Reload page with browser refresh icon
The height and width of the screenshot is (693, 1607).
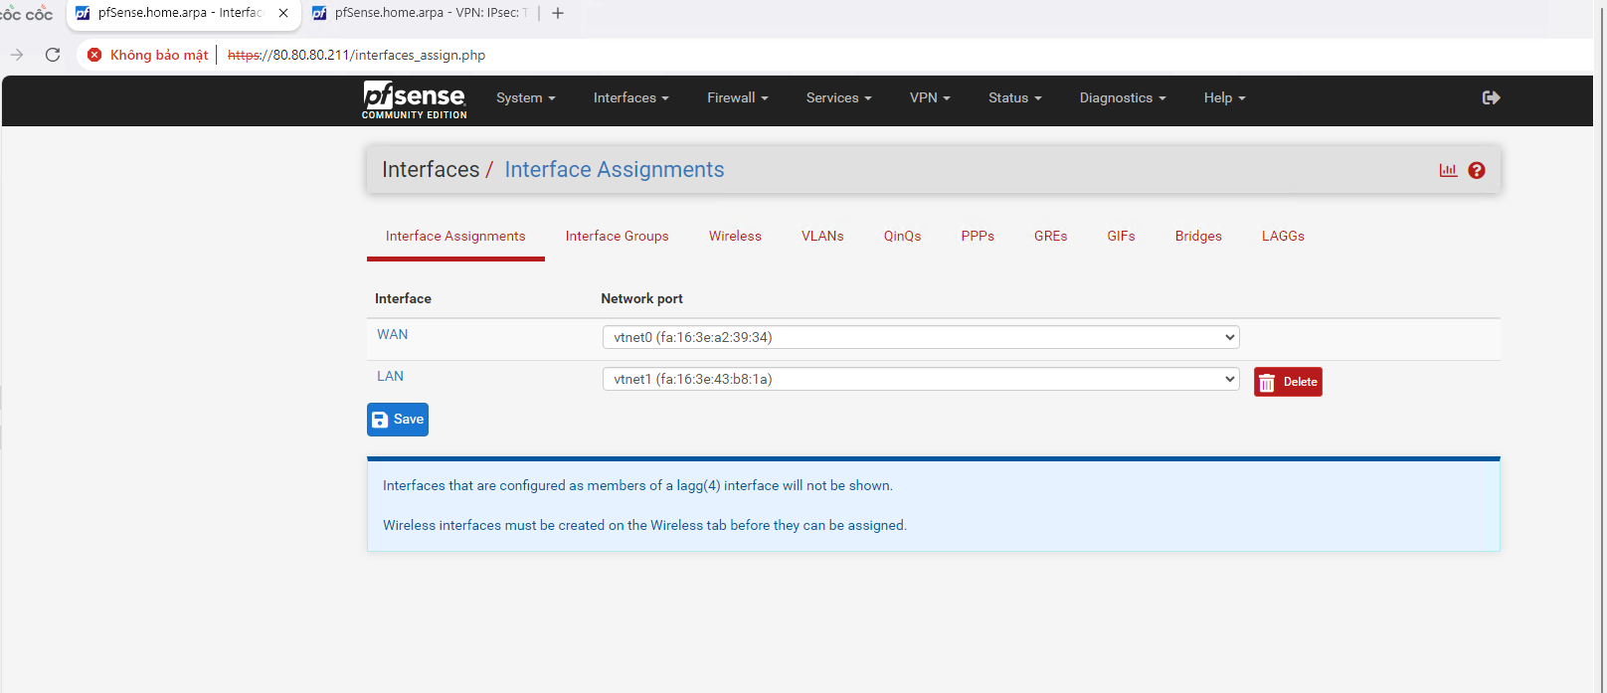53,55
